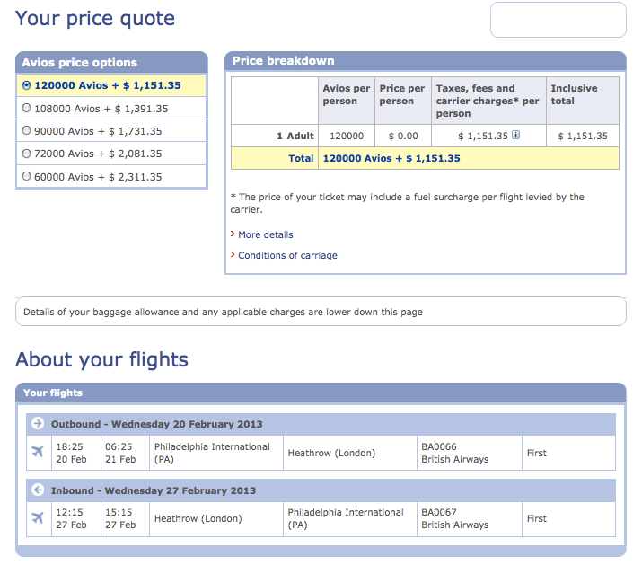
Task: Click the airplane icon for flight BA0066
Action: (38, 452)
